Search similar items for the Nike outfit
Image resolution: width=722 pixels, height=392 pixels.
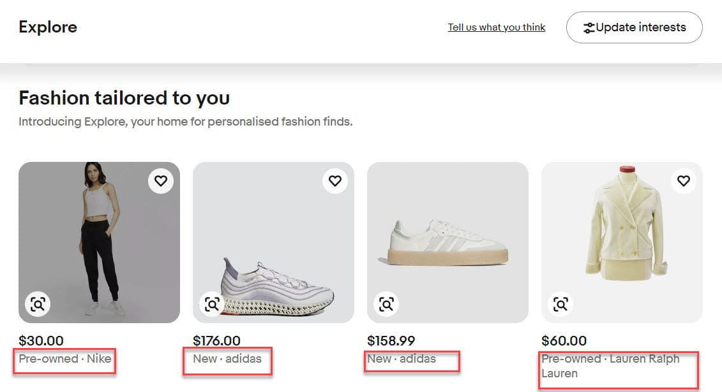point(38,304)
